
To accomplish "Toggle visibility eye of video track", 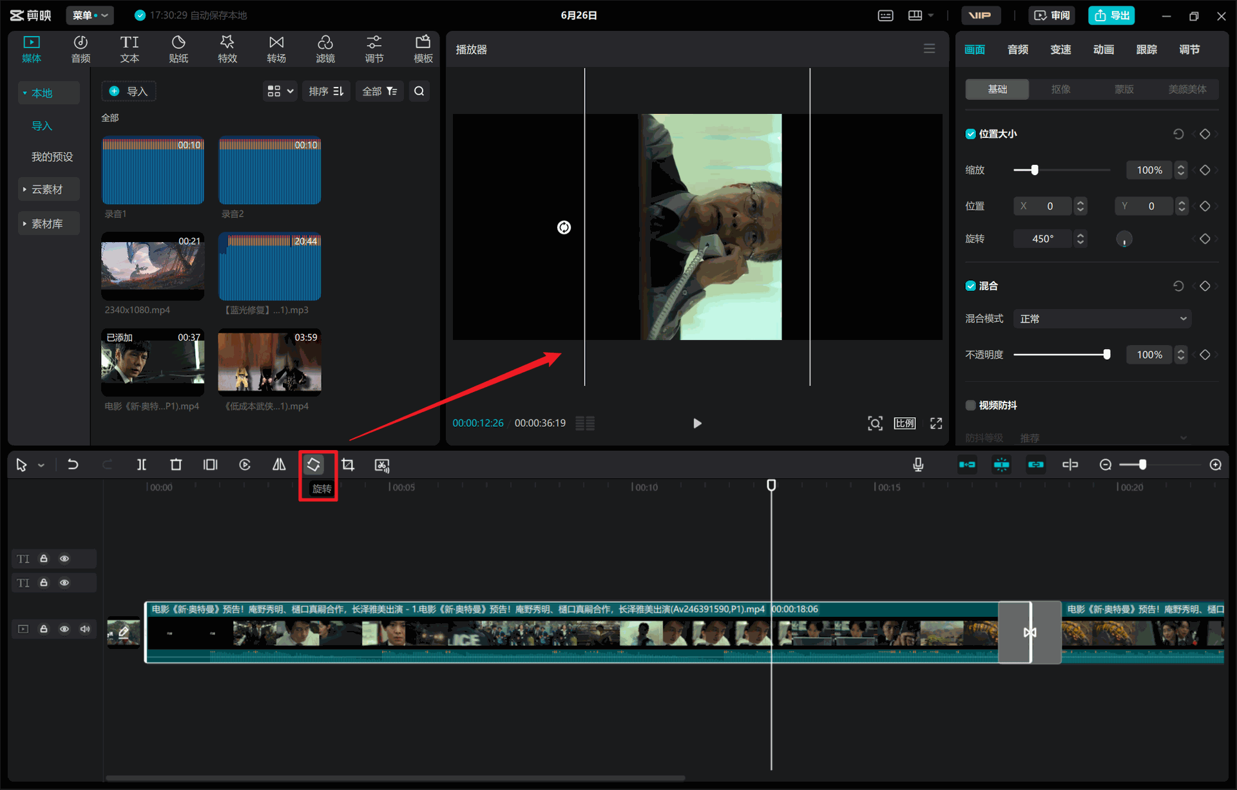I will coord(64,629).
